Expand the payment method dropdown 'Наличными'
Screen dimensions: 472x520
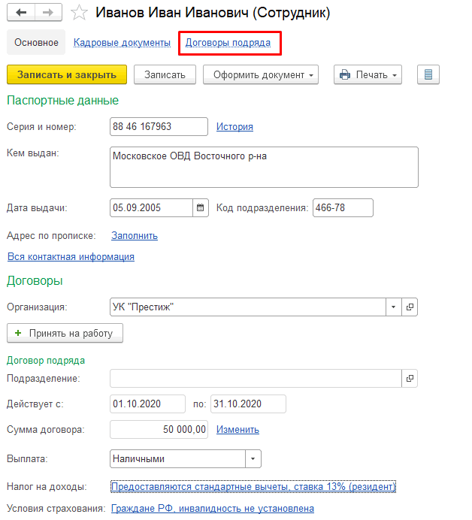click(253, 458)
